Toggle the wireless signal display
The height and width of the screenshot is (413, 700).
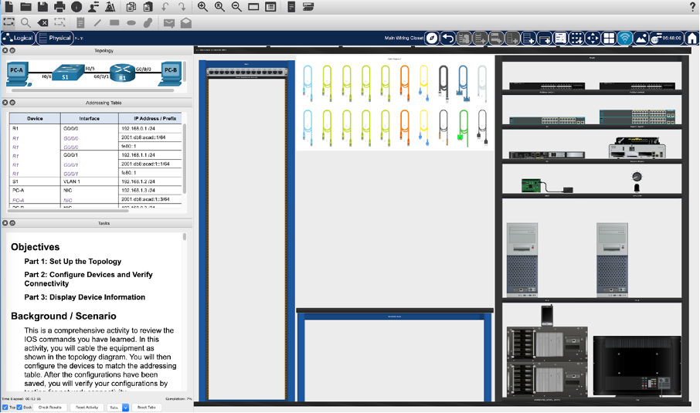pyautogui.click(x=624, y=39)
